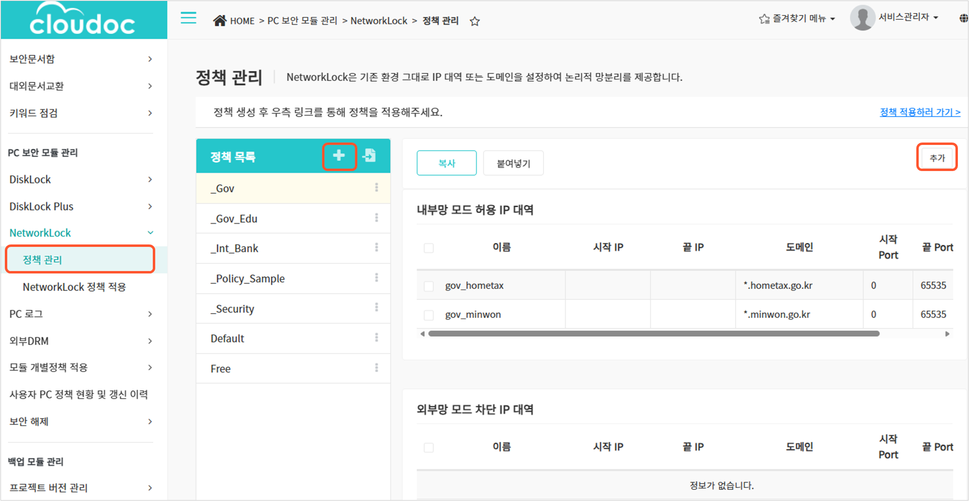Click the import policy icon
This screenshot has width=969, height=501.
[369, 156]
